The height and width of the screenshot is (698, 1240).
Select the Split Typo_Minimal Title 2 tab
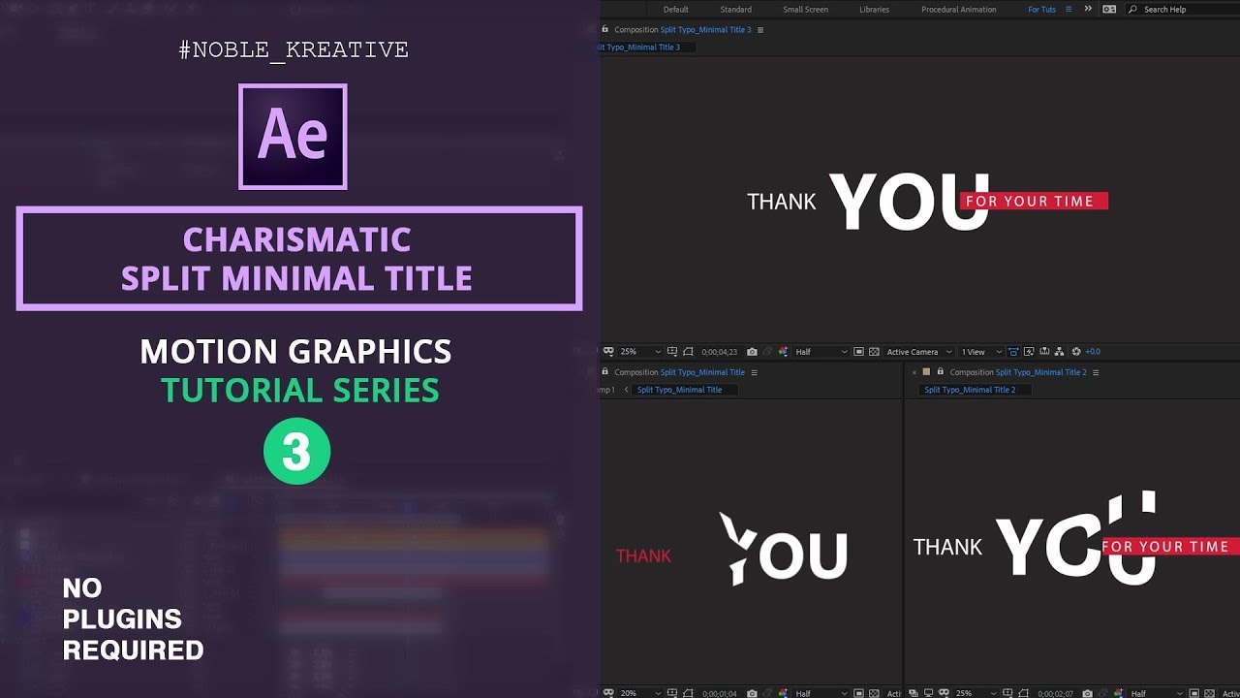(x=972, y=389)
